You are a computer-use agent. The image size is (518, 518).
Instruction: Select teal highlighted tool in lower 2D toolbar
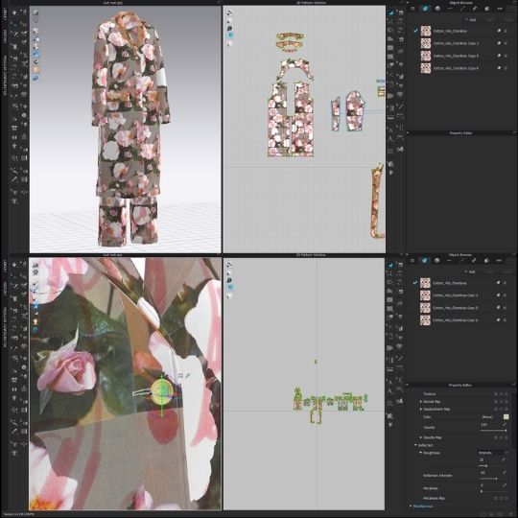point(390,265)
